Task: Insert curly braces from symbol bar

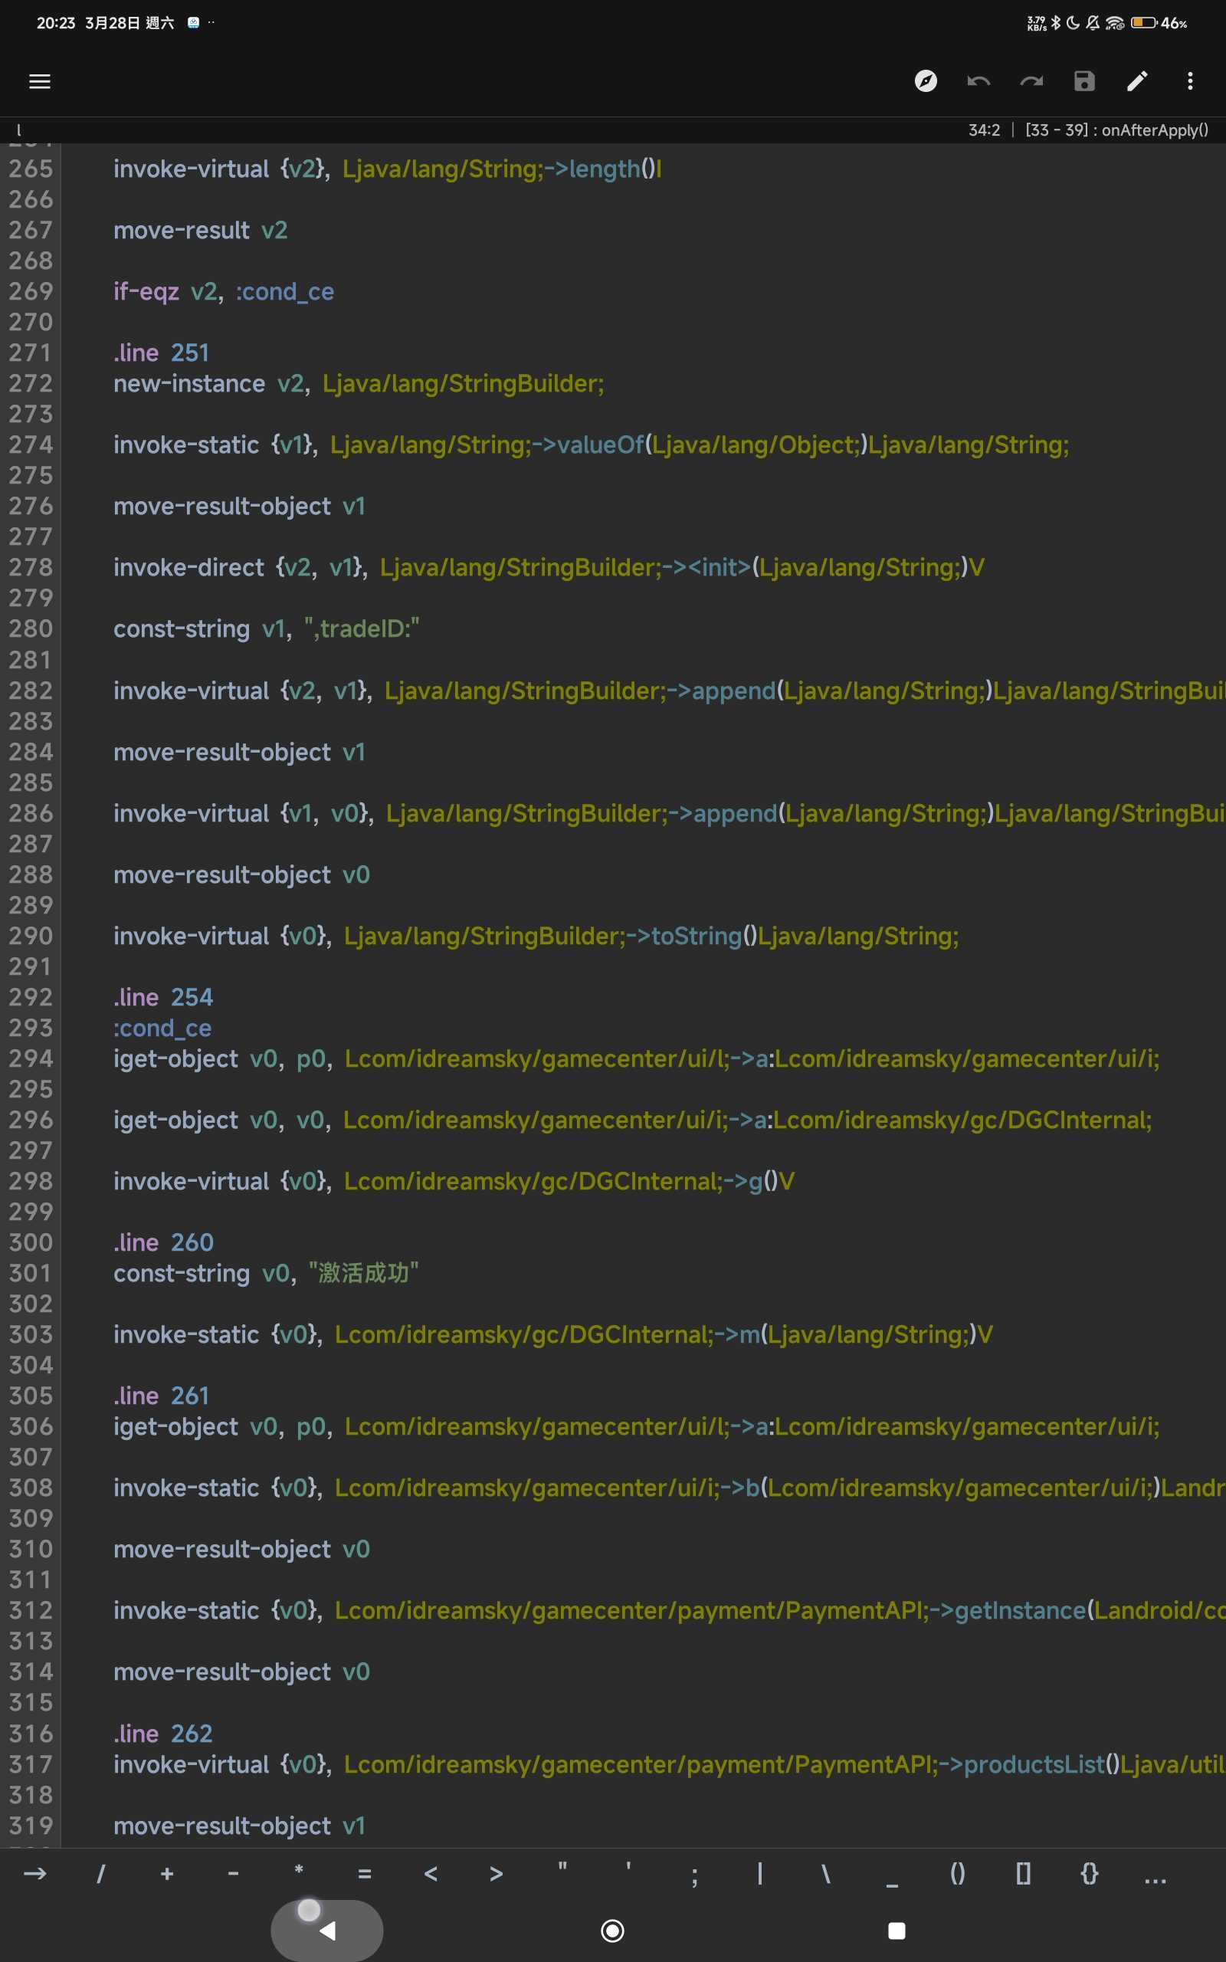Action: tap(1089, 1874)
